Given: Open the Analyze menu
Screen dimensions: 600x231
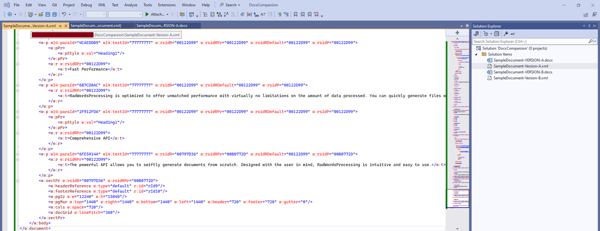Looking at the screenshot, I should click(x=131, y=5).
